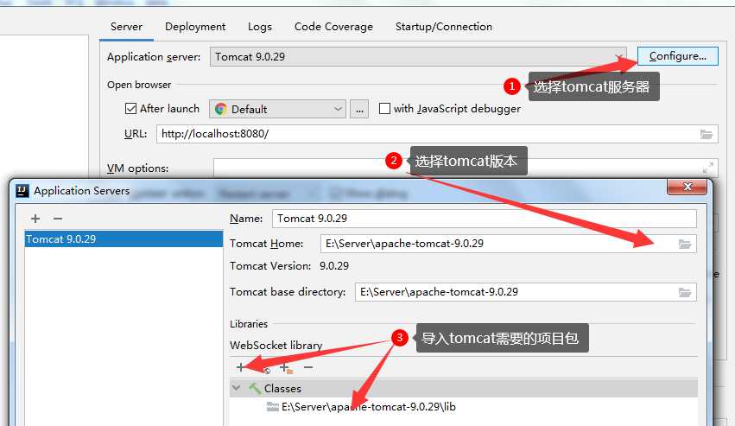Open the Deployment tab
The height and width of the screenshot is (426, 735).
coord(195,27)
